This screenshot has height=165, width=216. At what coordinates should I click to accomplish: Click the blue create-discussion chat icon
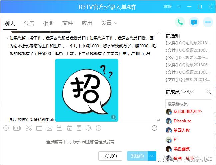click(x=194, y=22)
